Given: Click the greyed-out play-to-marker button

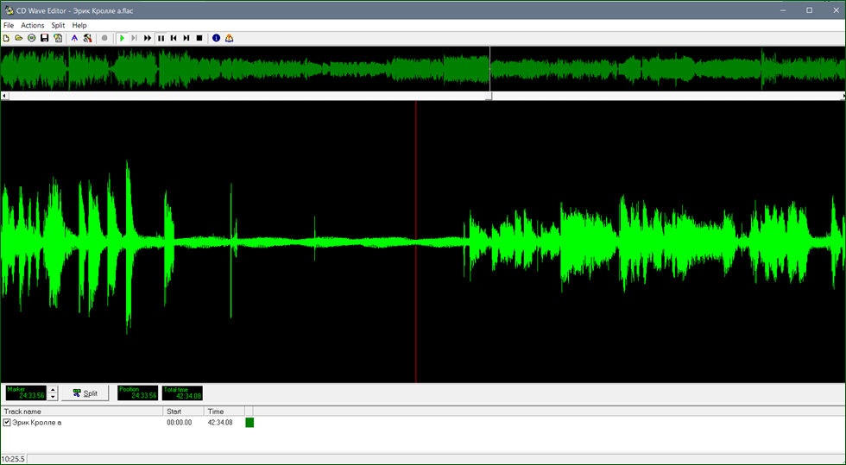Looking at the screenshot, I should pos(135,38).
